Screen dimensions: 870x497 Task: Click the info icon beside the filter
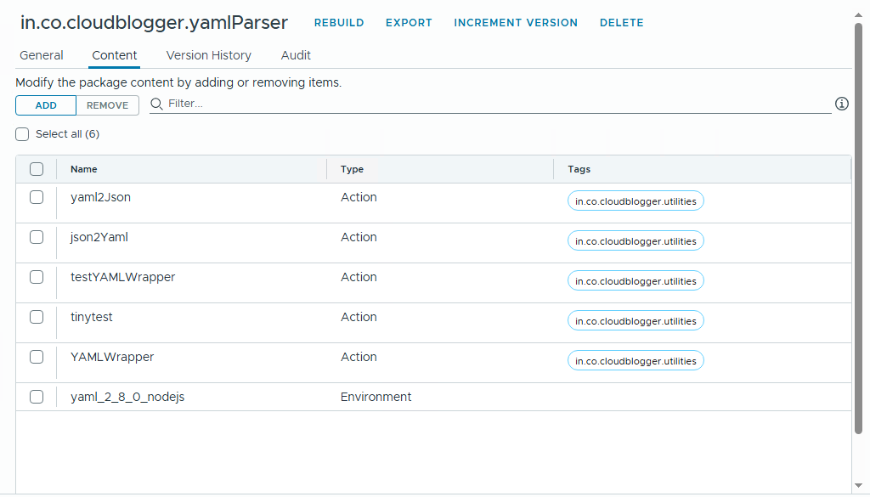tap(841, 104)
